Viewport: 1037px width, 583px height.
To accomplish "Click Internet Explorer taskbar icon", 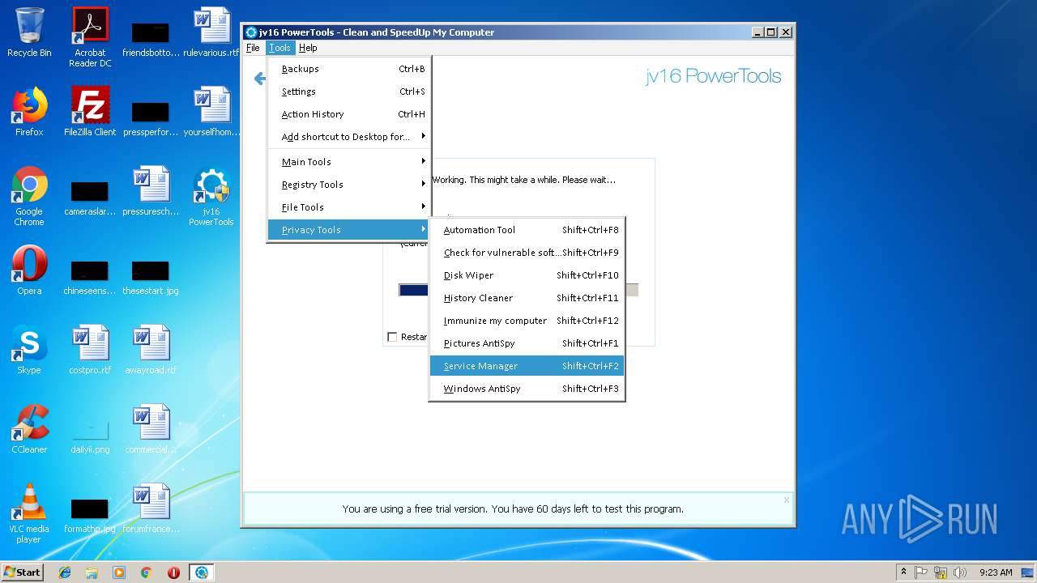I will pyautogui.click(x=65, y=572).
